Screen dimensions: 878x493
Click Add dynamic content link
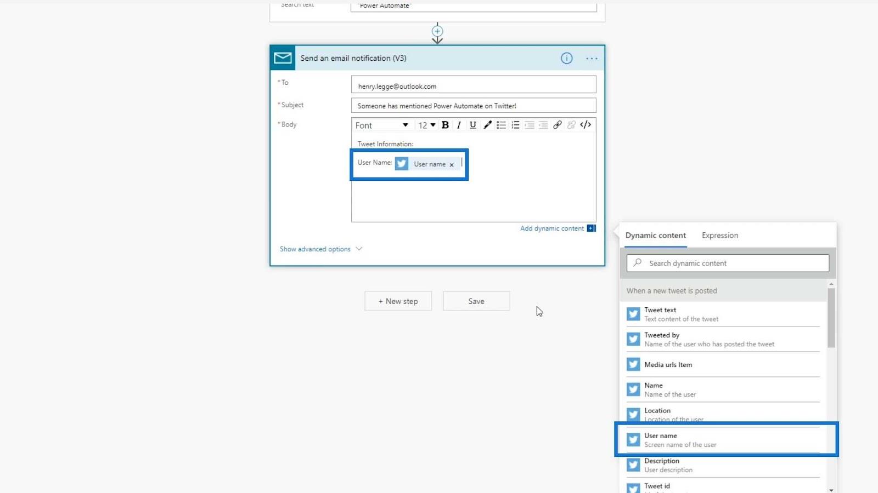[x=552, y=228]
